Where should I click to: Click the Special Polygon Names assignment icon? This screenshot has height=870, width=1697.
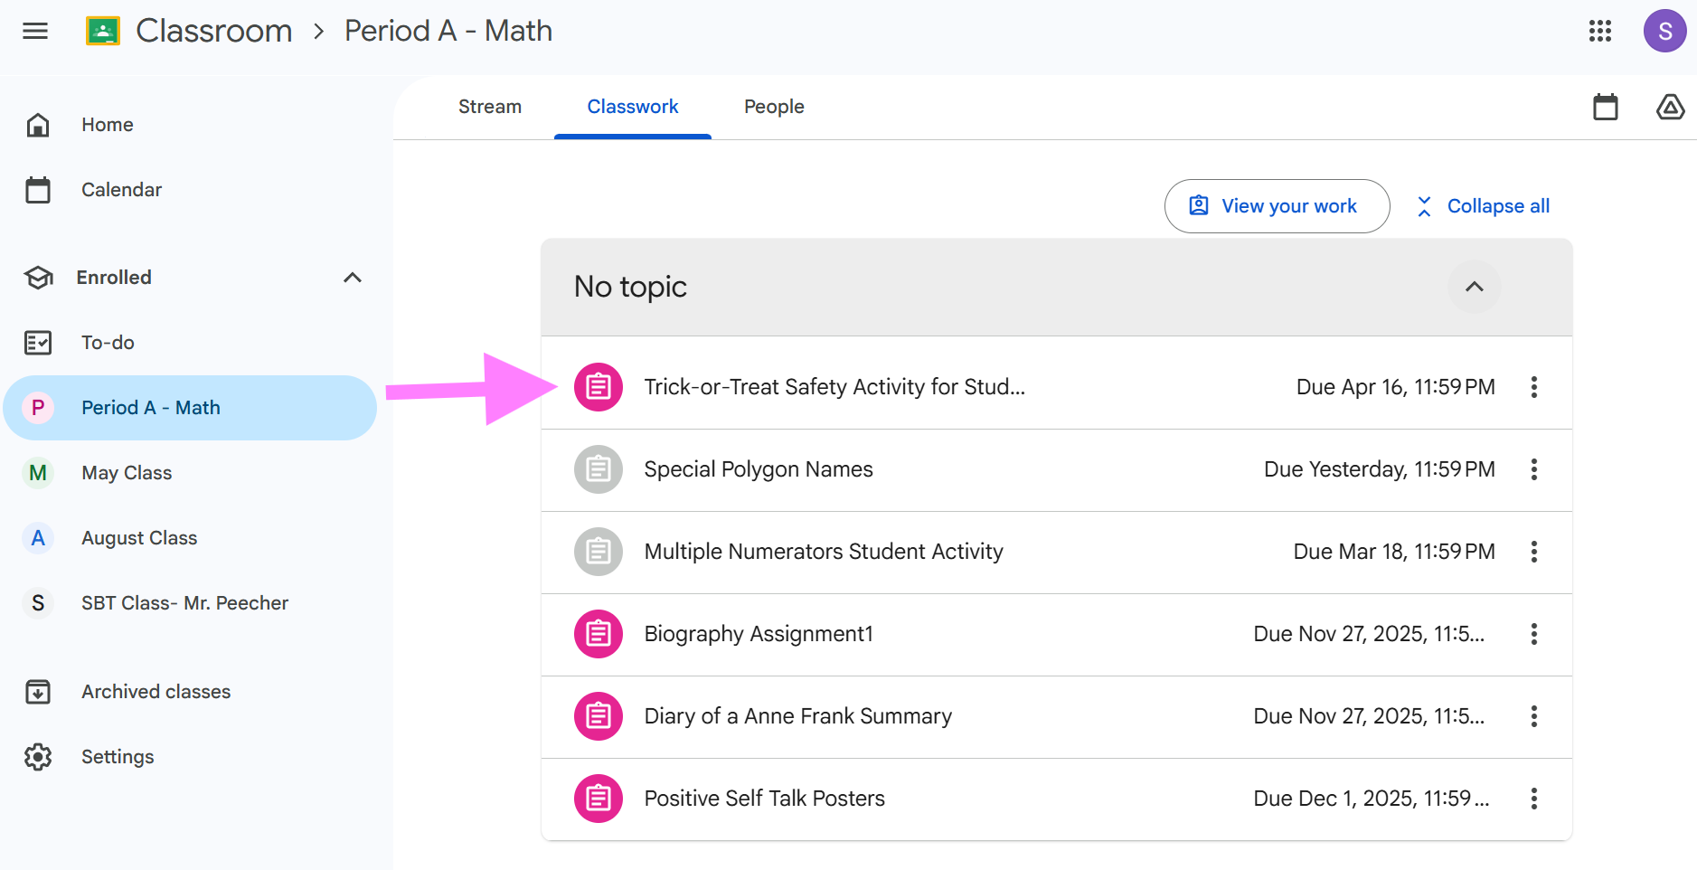pos(599,469)
